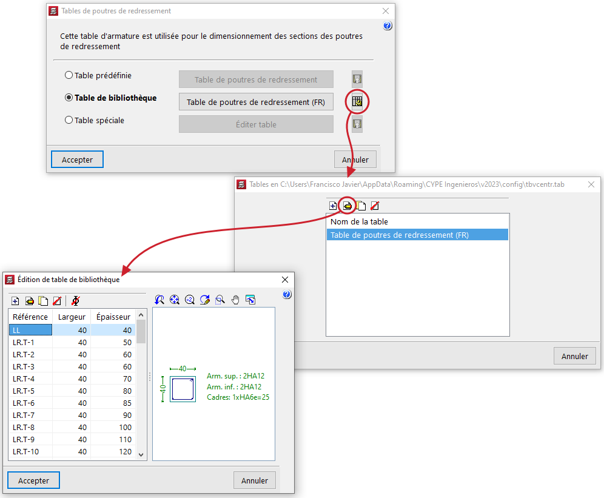604x498 pixels.
Task: Click the copy icon in the library table editor
Action: 43,300
